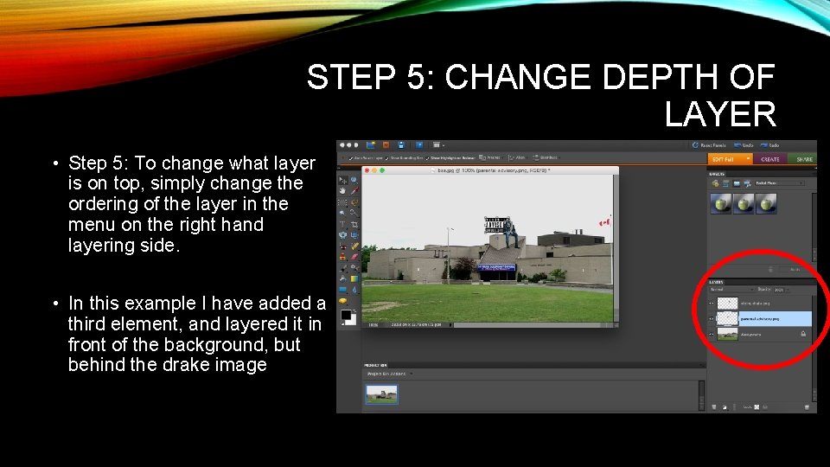
Task: Show Filters category in Effects panel
Action: click(716, 183)
